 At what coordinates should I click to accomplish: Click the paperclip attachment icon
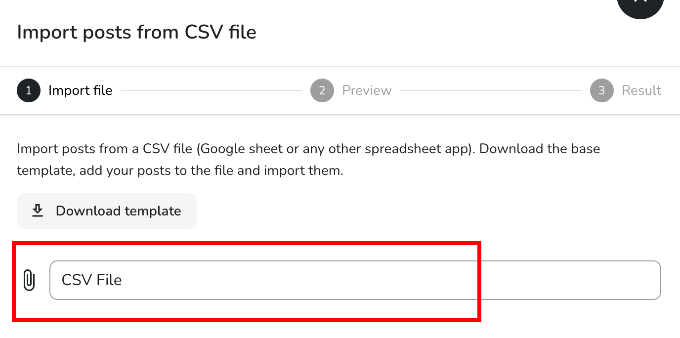click(29, 280)
